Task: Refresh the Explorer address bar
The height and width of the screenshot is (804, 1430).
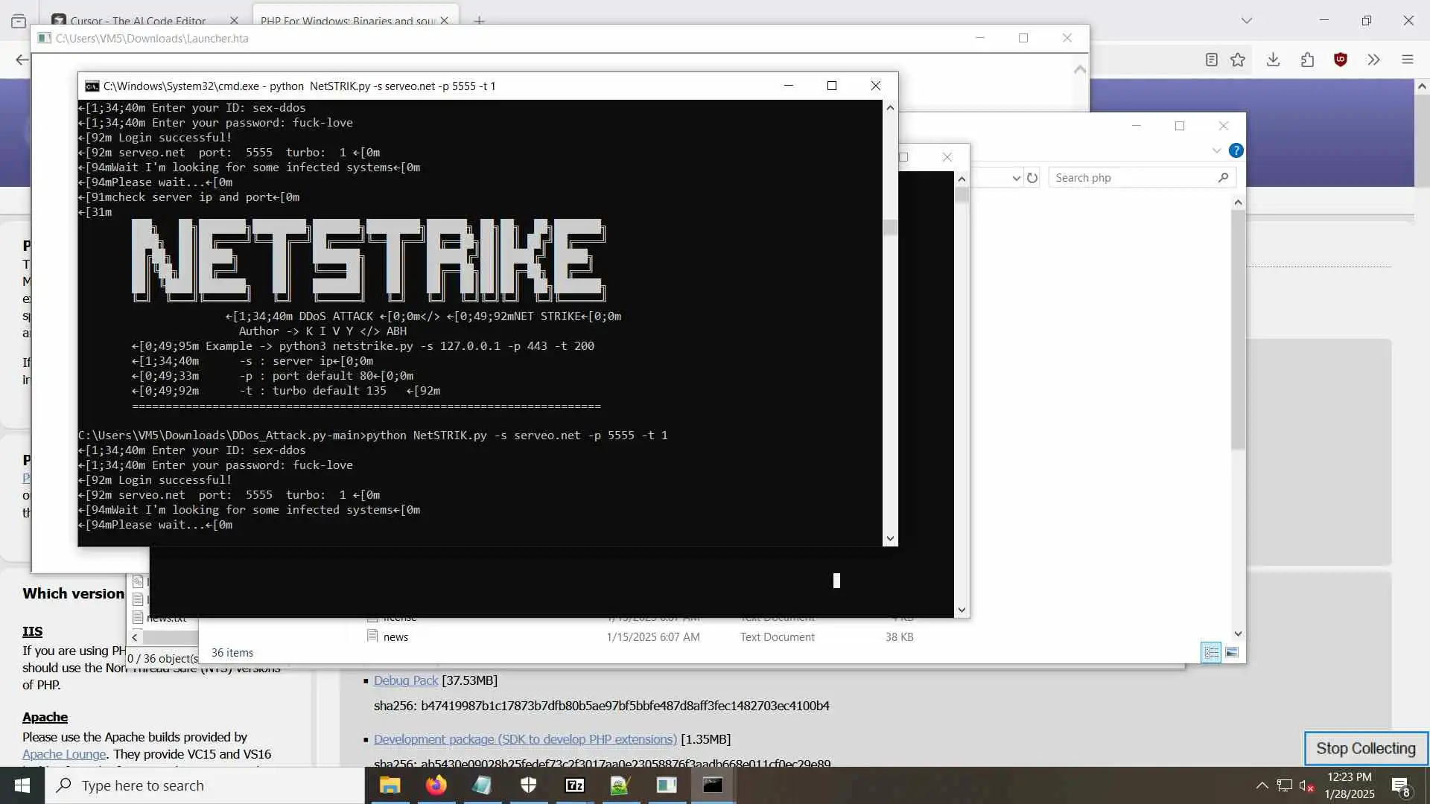Action: coord(1032,178)
